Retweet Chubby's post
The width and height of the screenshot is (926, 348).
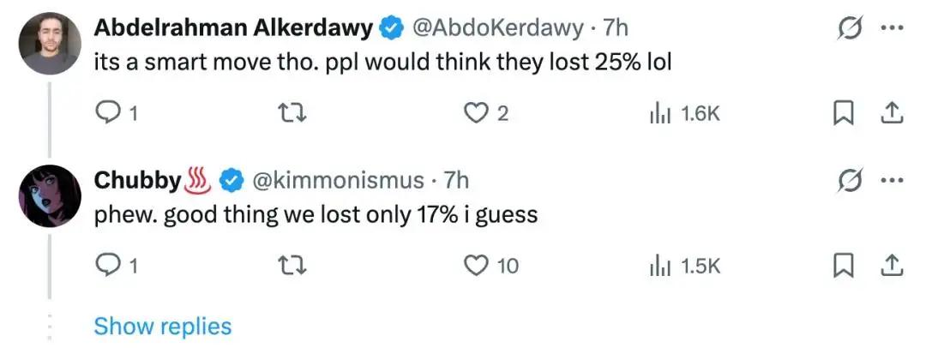pos(293,267)
